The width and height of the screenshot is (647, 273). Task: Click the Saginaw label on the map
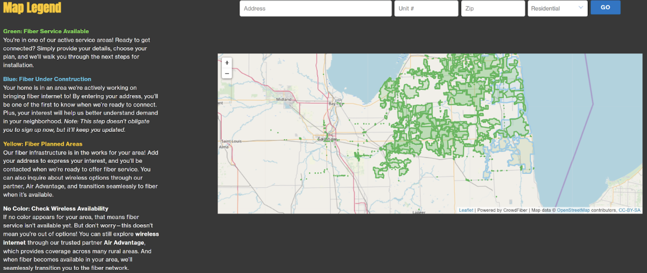pos(327,139)
